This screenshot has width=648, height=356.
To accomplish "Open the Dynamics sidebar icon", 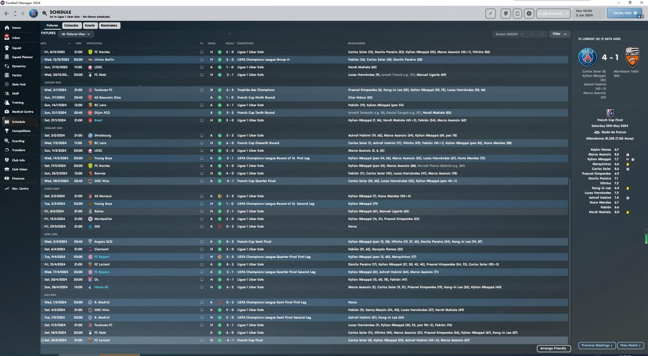I will [x=7, y=66].
